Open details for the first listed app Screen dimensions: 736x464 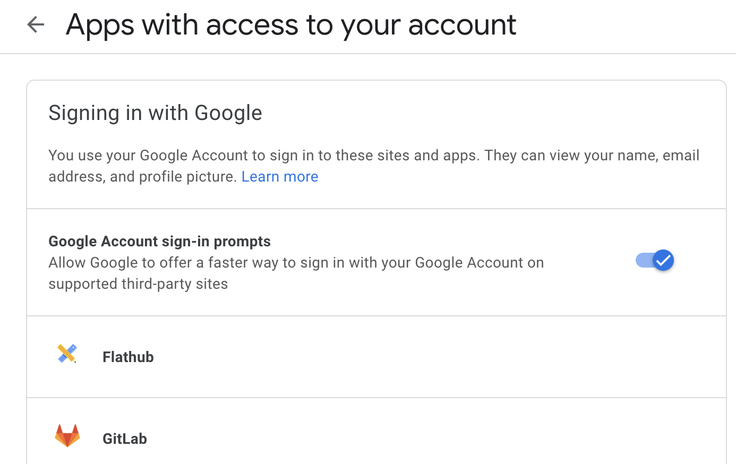372,357
